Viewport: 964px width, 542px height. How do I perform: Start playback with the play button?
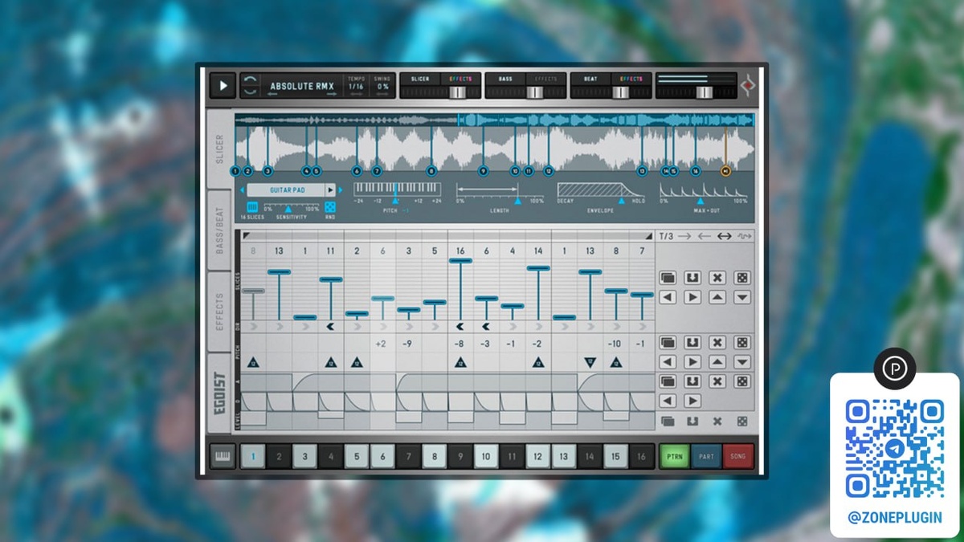(223, 85)
